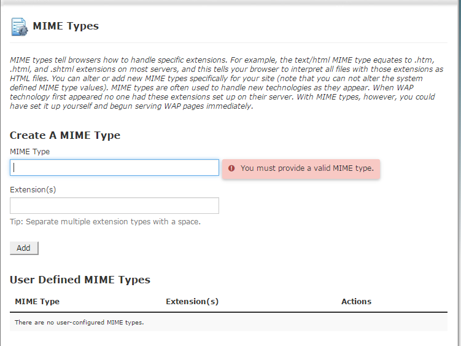
Task: Focus the MIME Type text input
Action: (114, 168)
